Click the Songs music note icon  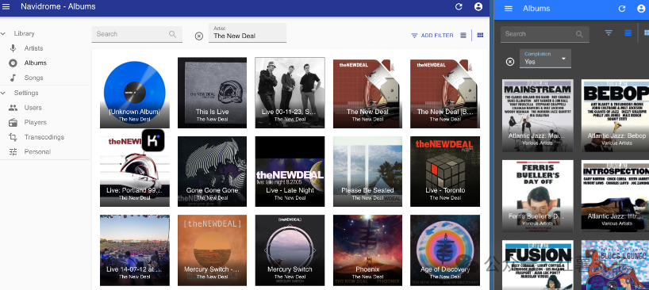[13, 78]
